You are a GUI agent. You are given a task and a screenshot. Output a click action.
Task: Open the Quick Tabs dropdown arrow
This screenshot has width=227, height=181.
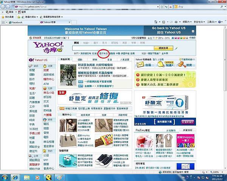coord(6,22)
